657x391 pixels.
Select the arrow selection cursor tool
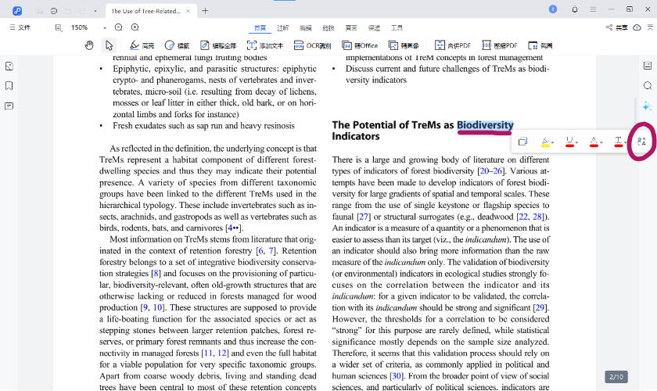tap(109, 45)
